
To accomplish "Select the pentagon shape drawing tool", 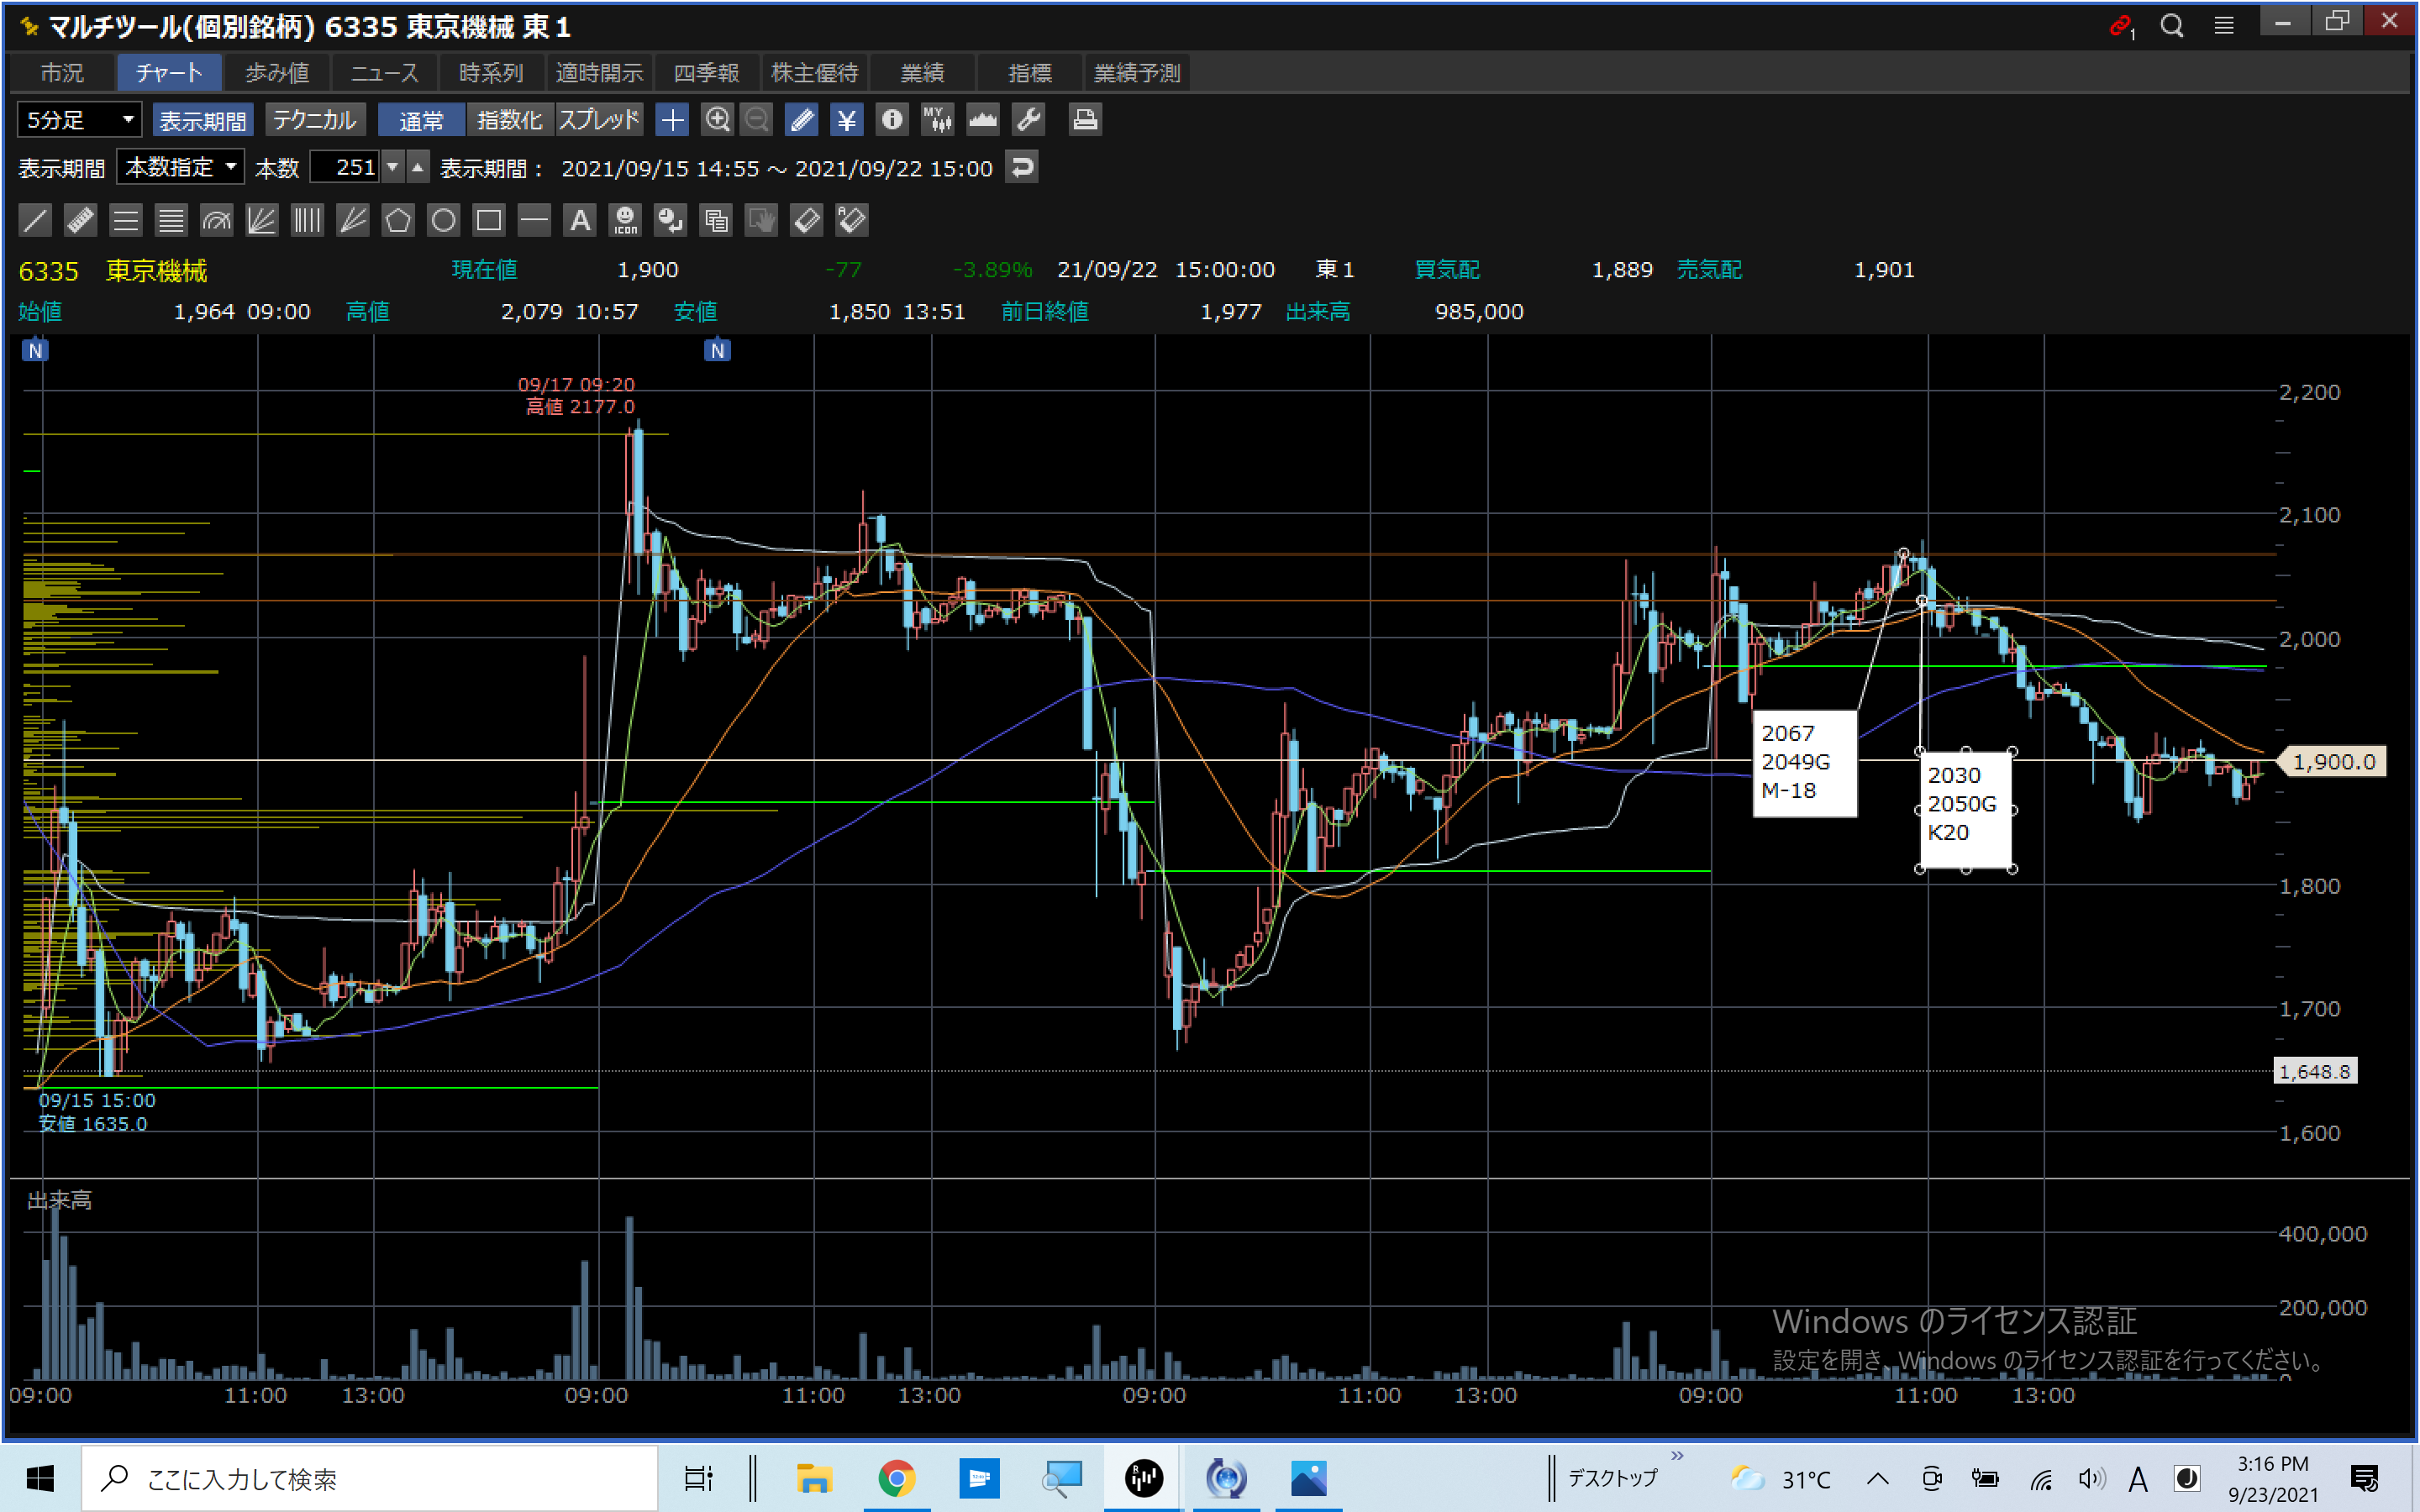I will [398, 220].
